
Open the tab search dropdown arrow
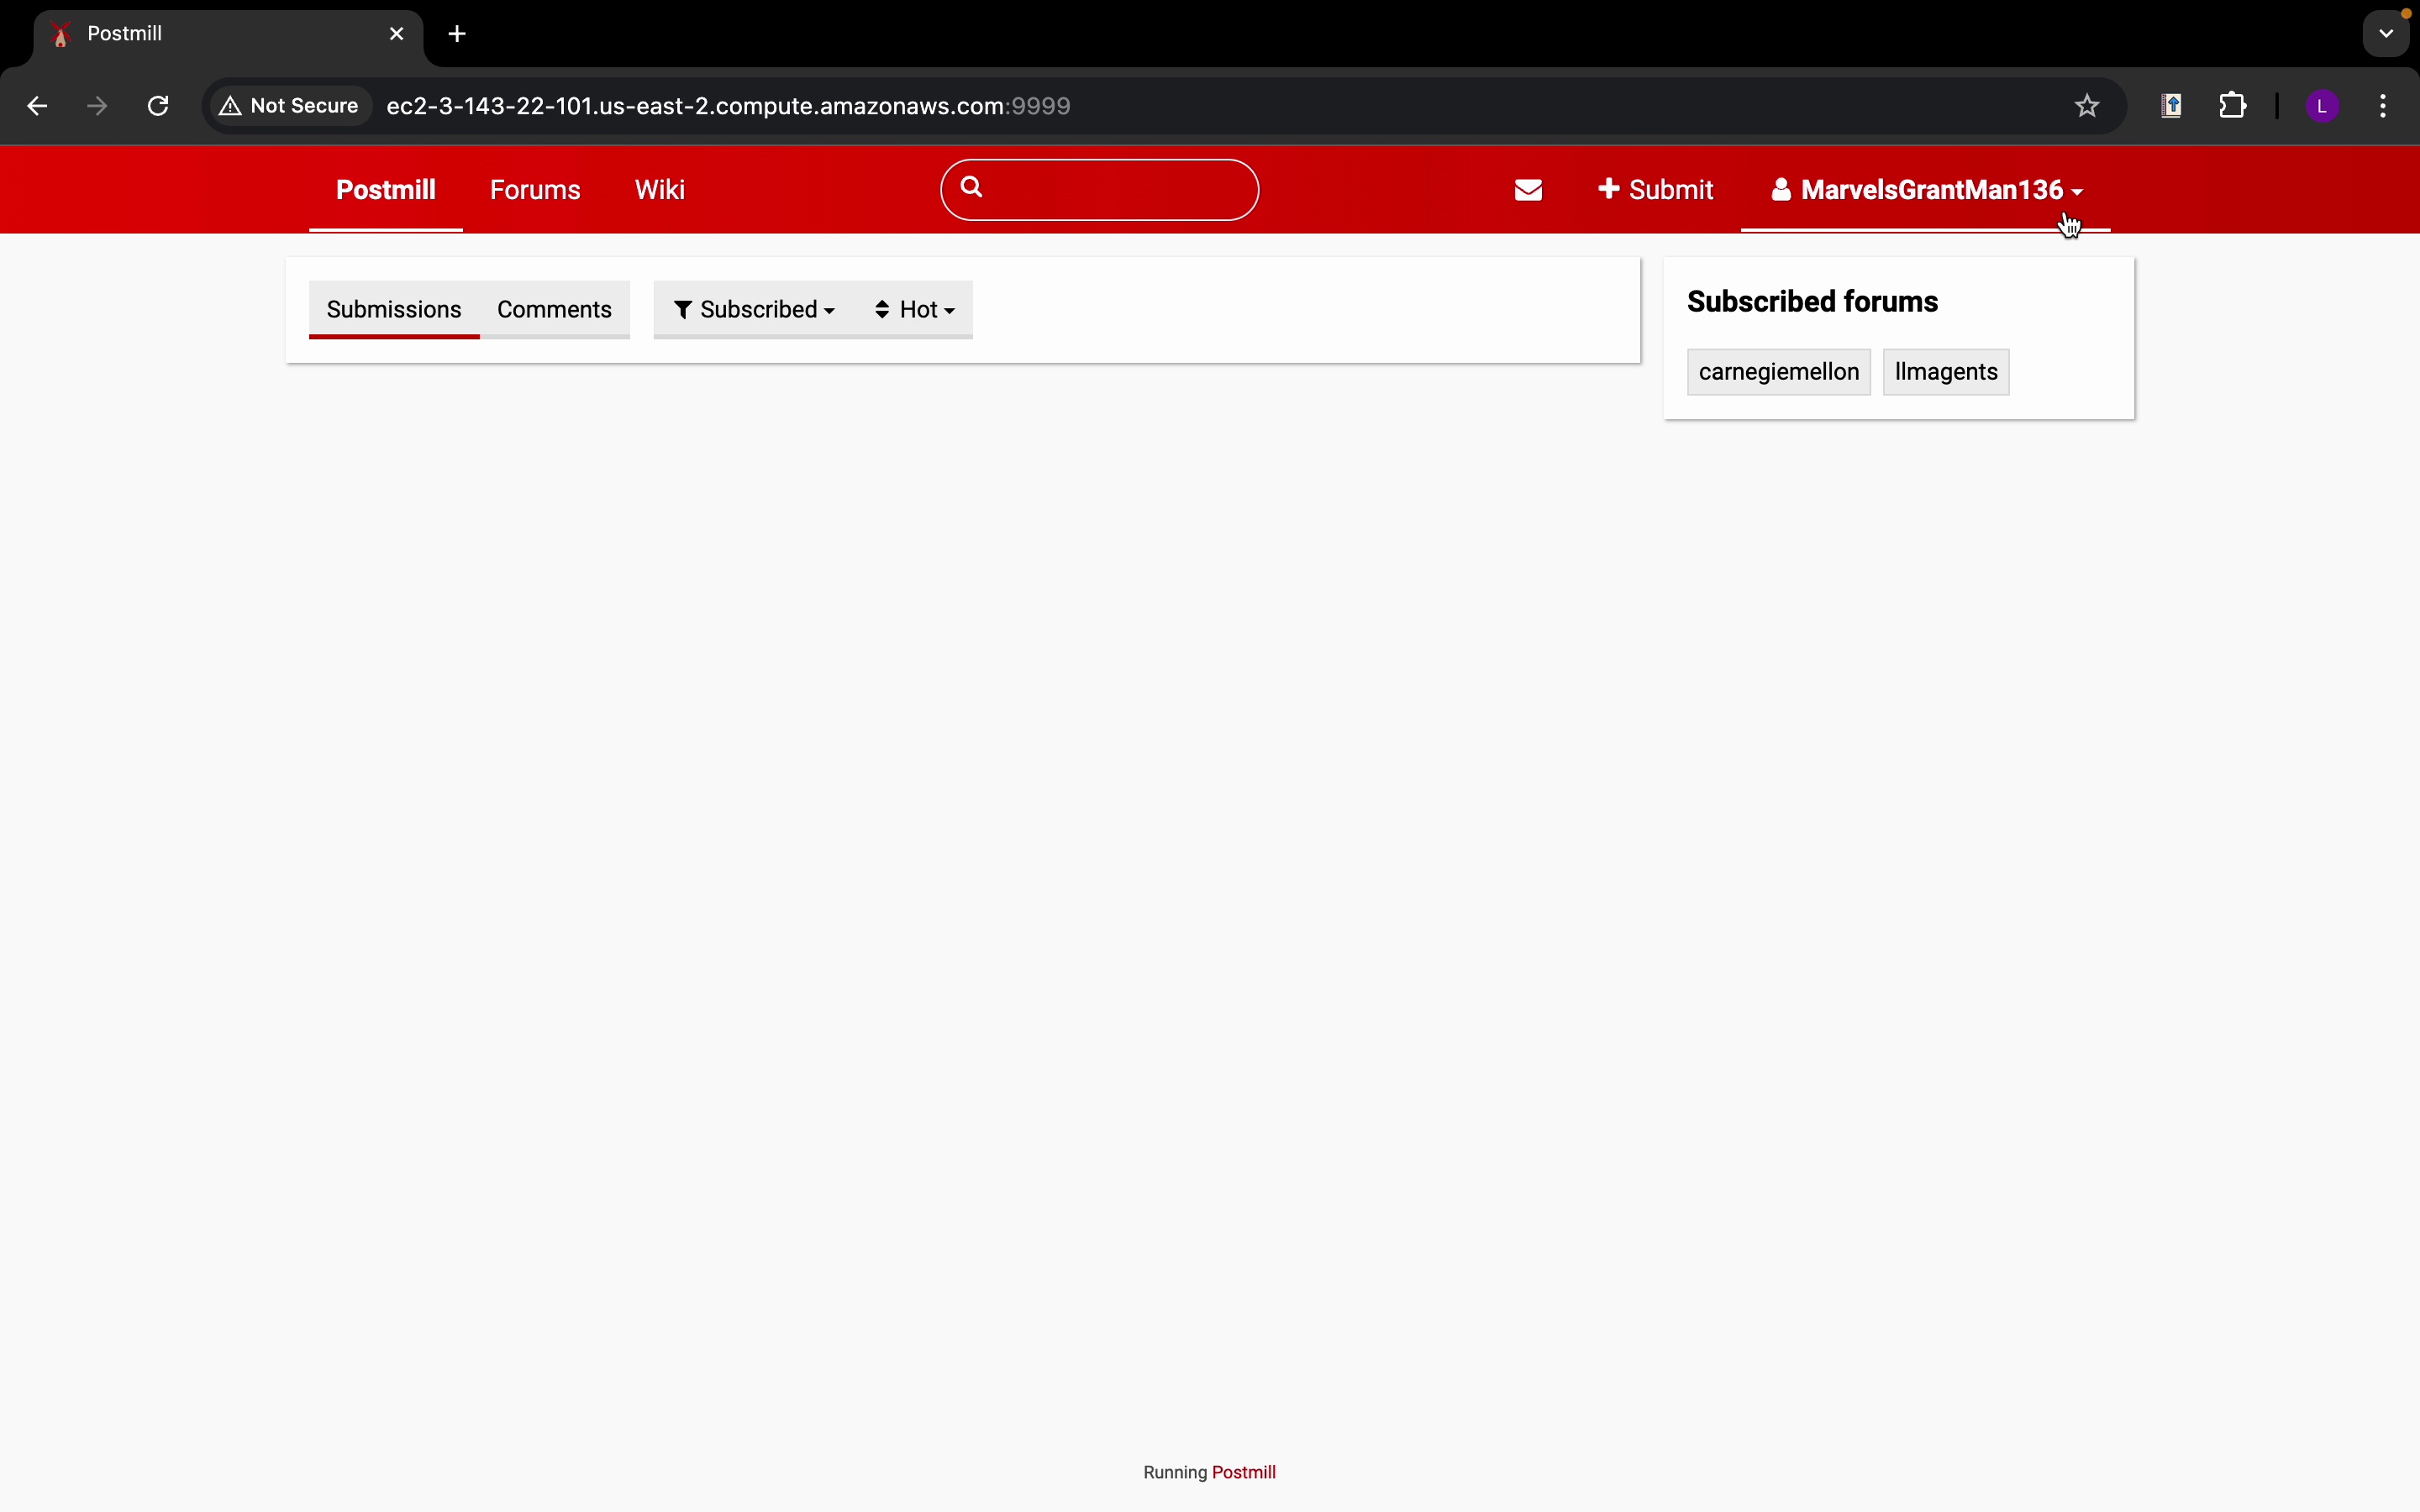[x=2387, y=35]
